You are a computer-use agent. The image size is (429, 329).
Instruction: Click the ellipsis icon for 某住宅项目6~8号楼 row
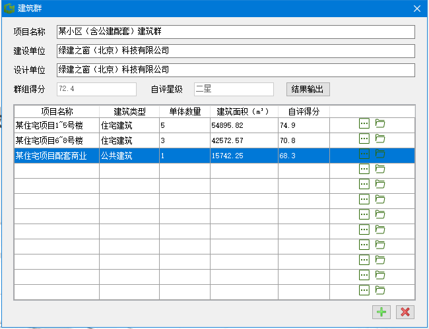pos(364,138)
